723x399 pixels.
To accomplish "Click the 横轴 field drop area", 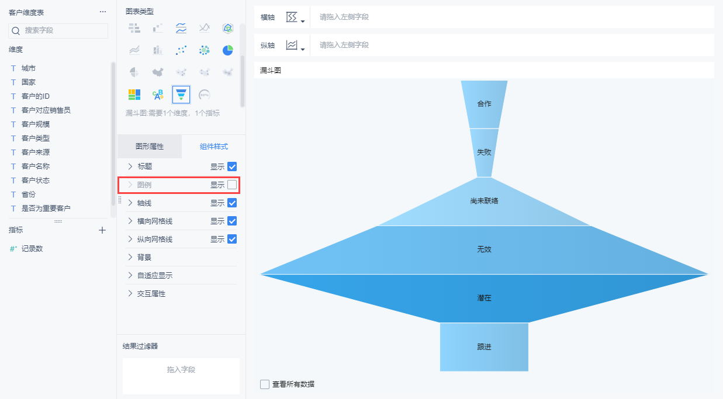I will point(512,17).
